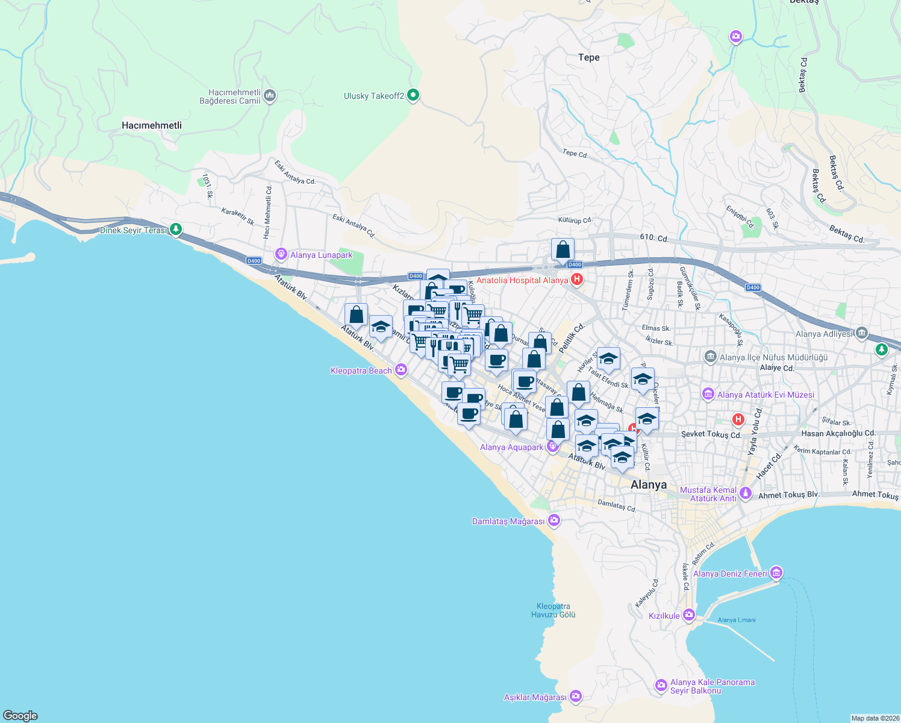Click the Hasan Akçalıoğlu Cd. street label
The height and width of the screenshot is (723, 901).
pyautogui.click(x=838, y=433)
